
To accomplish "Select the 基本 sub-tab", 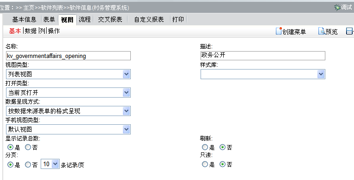I will [x=15, y=31].
